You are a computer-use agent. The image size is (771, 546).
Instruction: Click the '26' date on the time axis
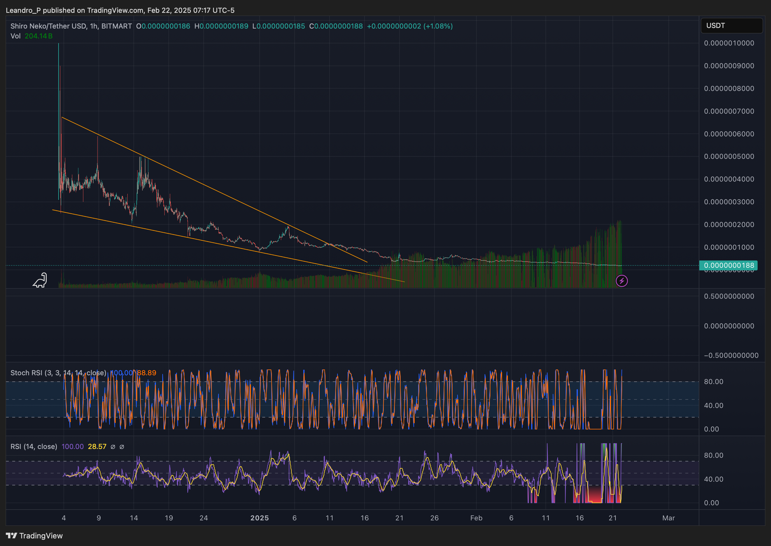point(434,518)
